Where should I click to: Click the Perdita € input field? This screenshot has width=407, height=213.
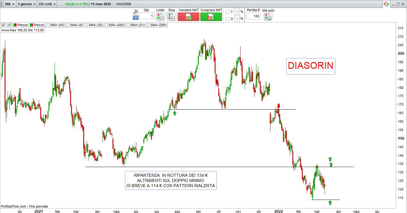pyautogui.click(x=253, y=16)
